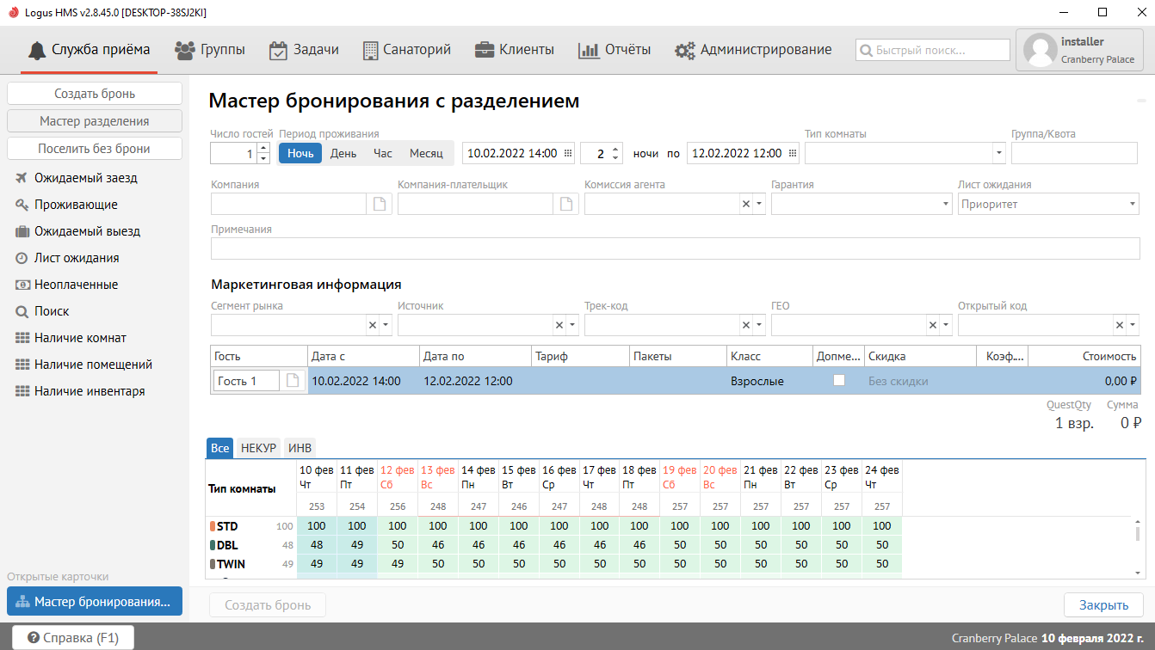Select the День period option
This screenshot has height=650, width=1155.
pyautogui.click(x=343, y=153)
